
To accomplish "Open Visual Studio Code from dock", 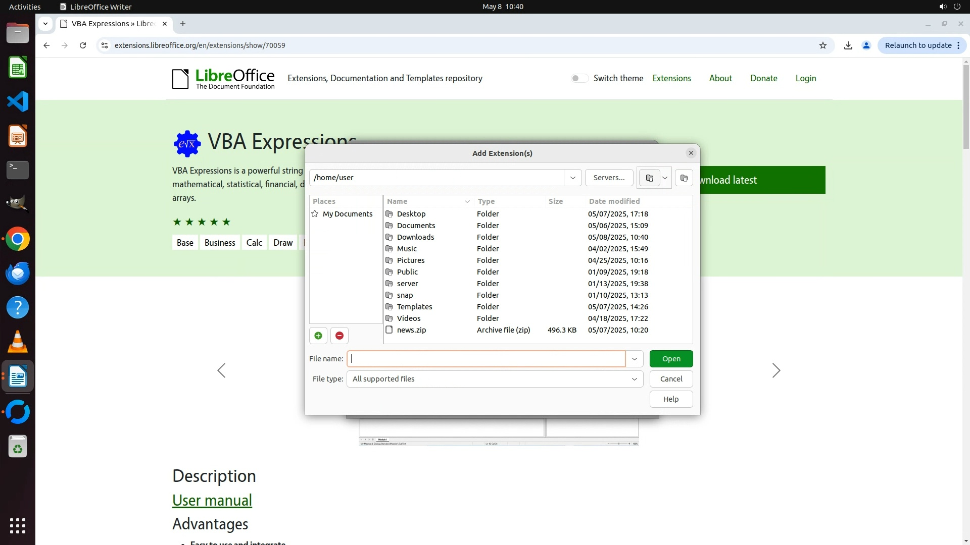I will (18, 101).
